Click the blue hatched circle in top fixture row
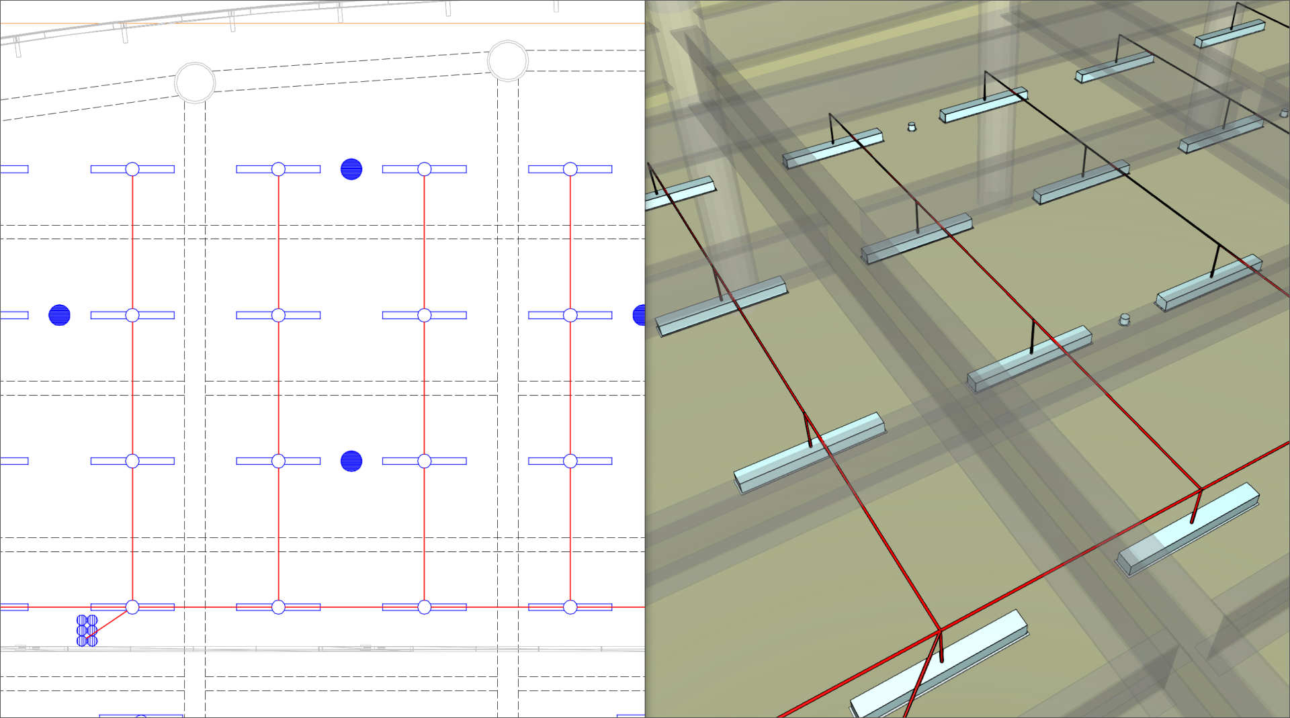This screenshot has width=1290, height=718. pyautogui.click(x=351, y=169)
